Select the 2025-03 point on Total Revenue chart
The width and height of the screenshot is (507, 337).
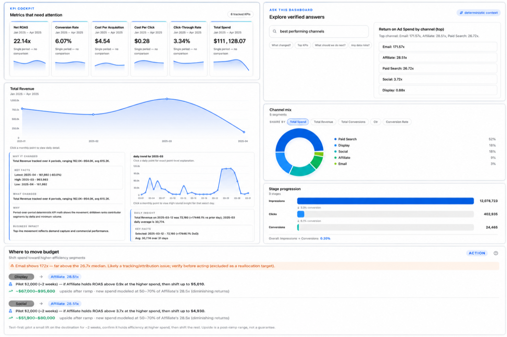pos(167,99)
